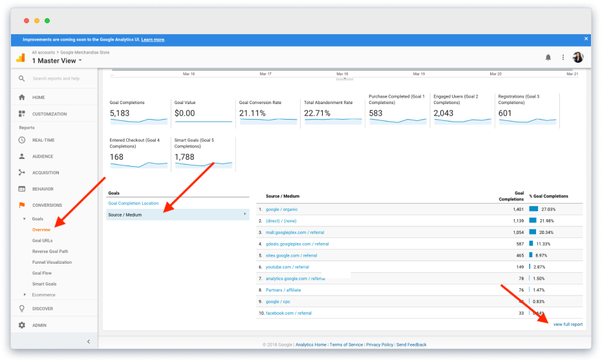Click the Discover lightbulb icon
This screenshot has height=362, width=602.
click(22, 308)
